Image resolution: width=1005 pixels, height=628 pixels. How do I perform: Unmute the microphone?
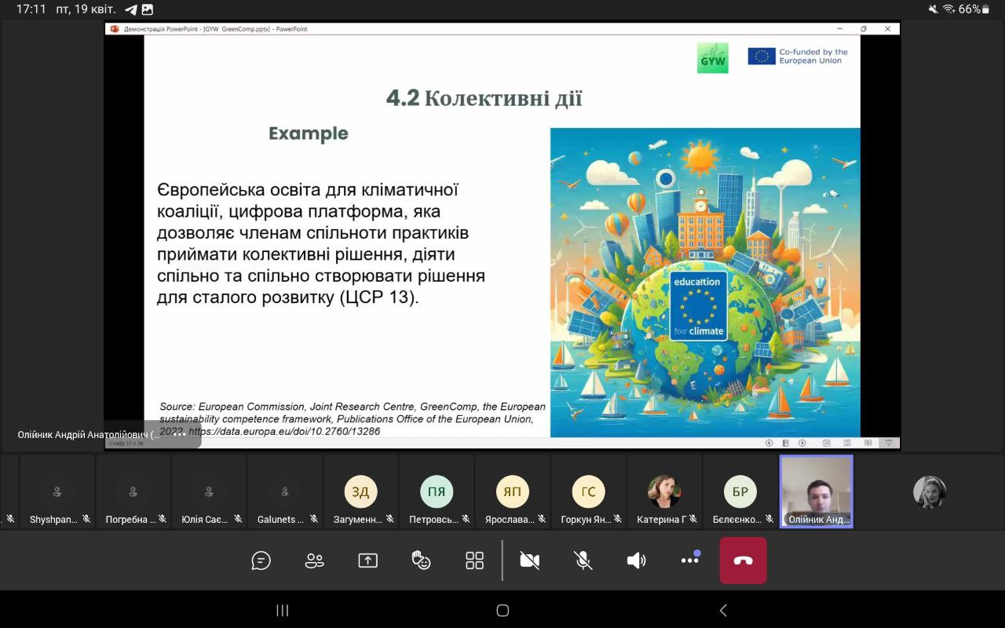pyautogui.click(x=583, y=560)
